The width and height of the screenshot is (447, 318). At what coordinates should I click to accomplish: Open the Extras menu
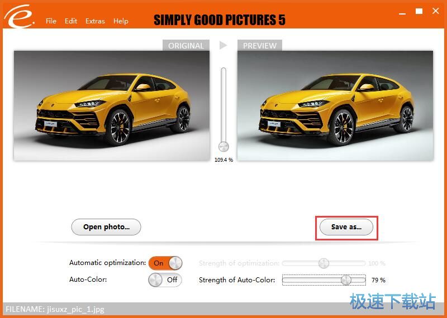(x=95, y=21)
